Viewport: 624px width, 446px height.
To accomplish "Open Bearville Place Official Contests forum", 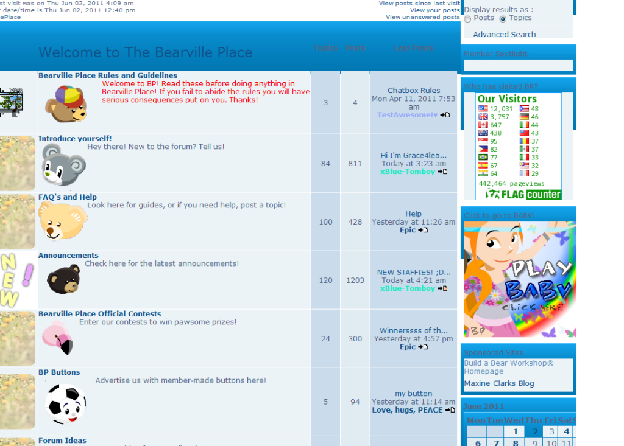I will click(x=100, y=314).
